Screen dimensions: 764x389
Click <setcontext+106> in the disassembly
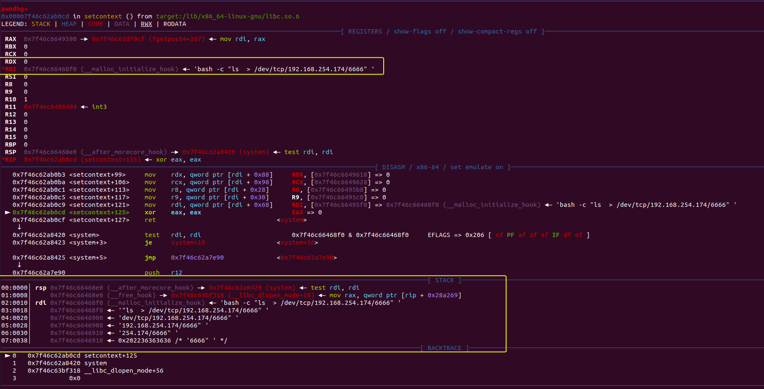pyautogui.click(x=99, y=182)
